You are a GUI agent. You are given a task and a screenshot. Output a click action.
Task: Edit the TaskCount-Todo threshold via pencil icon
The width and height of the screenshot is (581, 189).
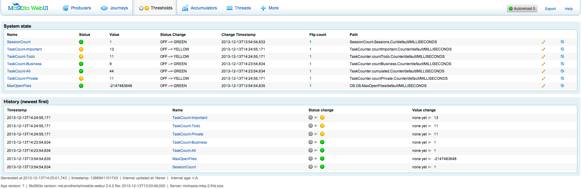543,57
